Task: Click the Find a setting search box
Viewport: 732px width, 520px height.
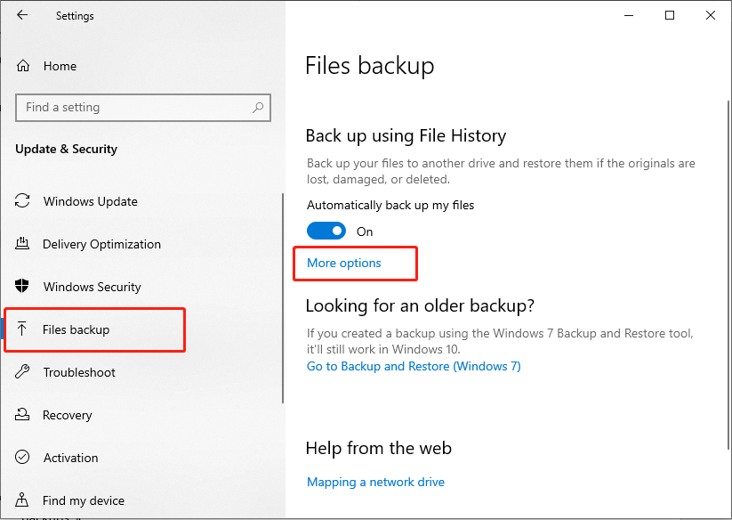Action: [x=133, y=107]
